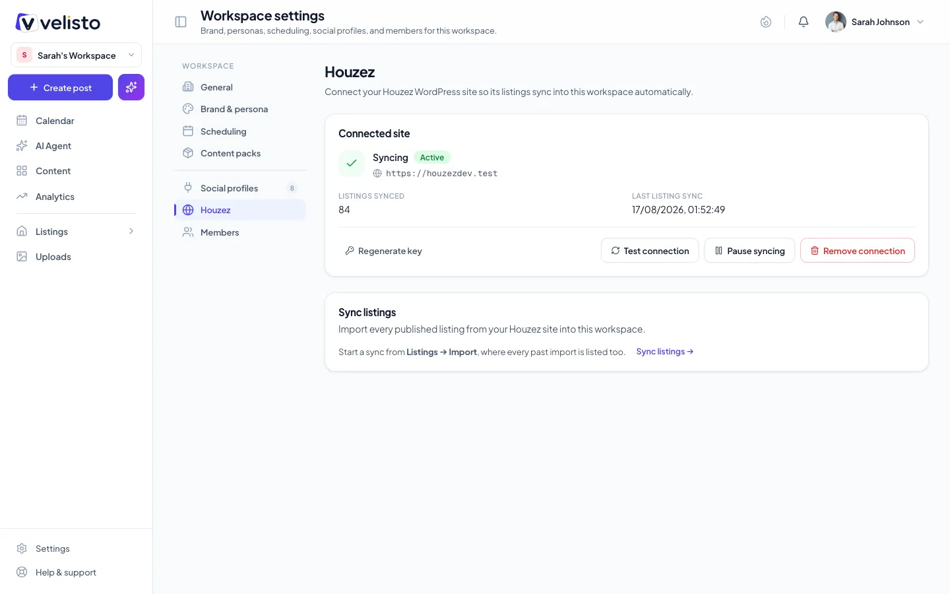Click the https://houzezdev.test site URL
This screenshot has height=594, width=950.
[x=441, y=174]
